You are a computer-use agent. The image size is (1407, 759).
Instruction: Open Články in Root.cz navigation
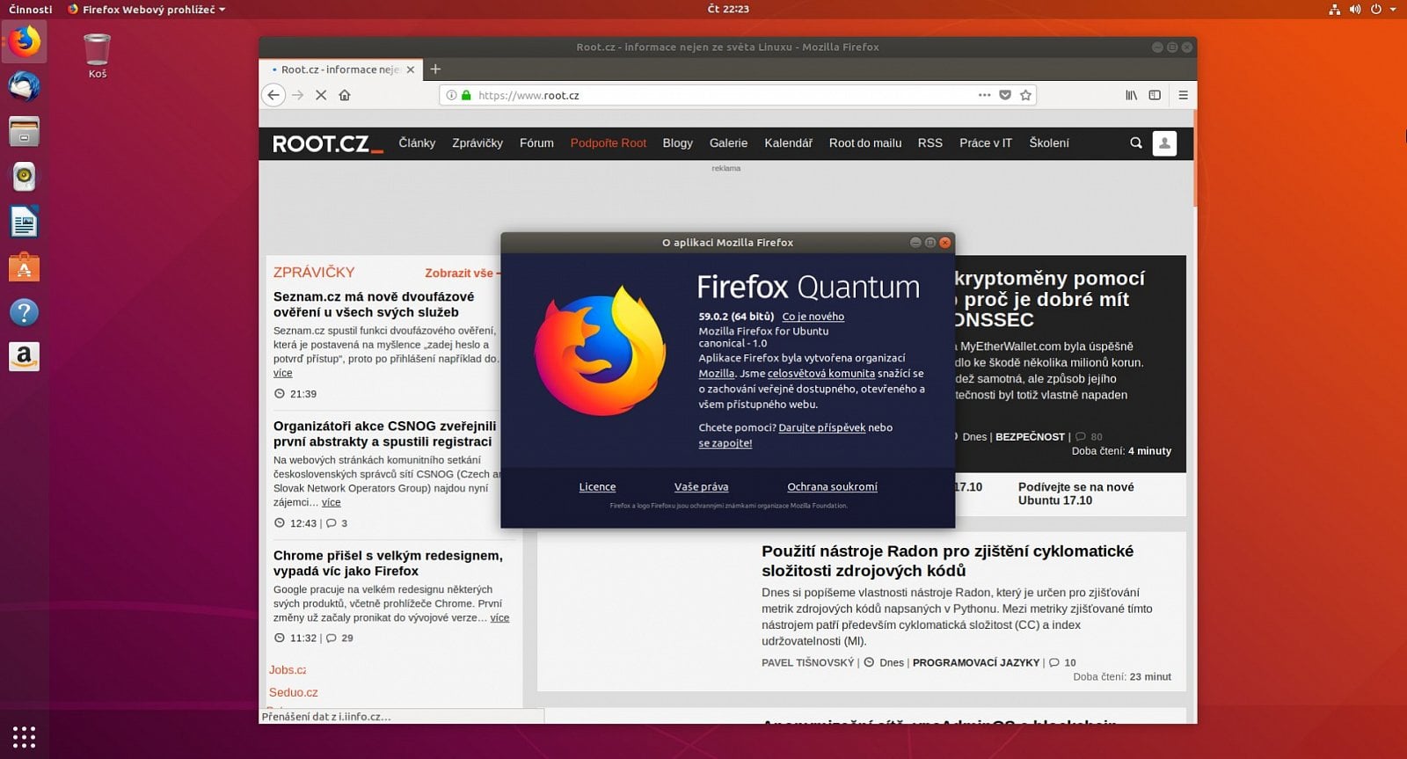tap(417, 142)
